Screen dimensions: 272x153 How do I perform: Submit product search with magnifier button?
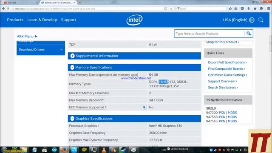(249, 34)
